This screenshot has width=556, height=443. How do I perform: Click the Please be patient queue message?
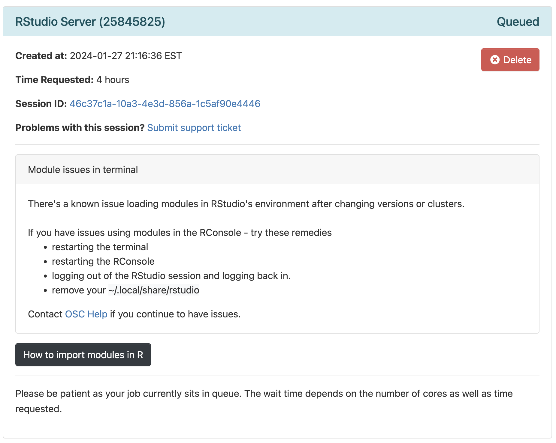tap(264, 401)
